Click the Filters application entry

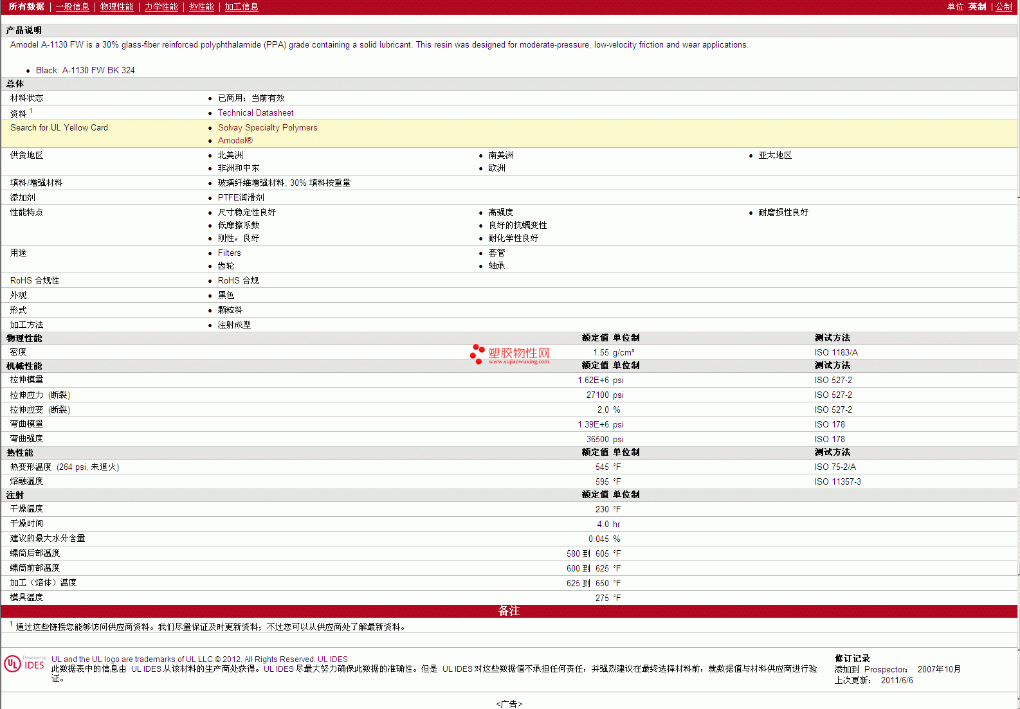point(229,253)
